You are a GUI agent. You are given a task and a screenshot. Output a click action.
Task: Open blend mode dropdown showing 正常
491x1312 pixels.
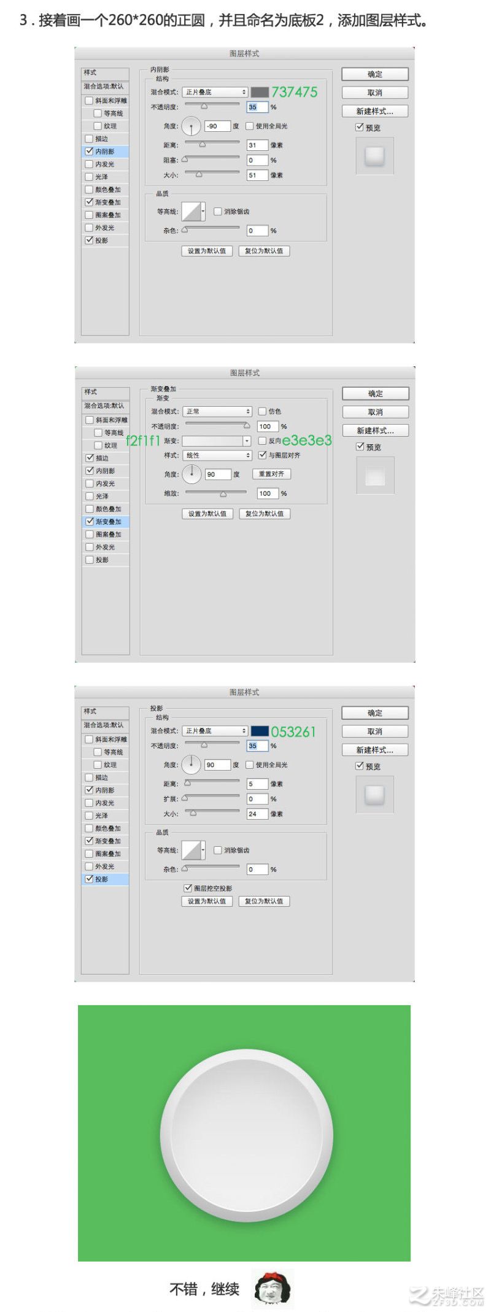217,412
